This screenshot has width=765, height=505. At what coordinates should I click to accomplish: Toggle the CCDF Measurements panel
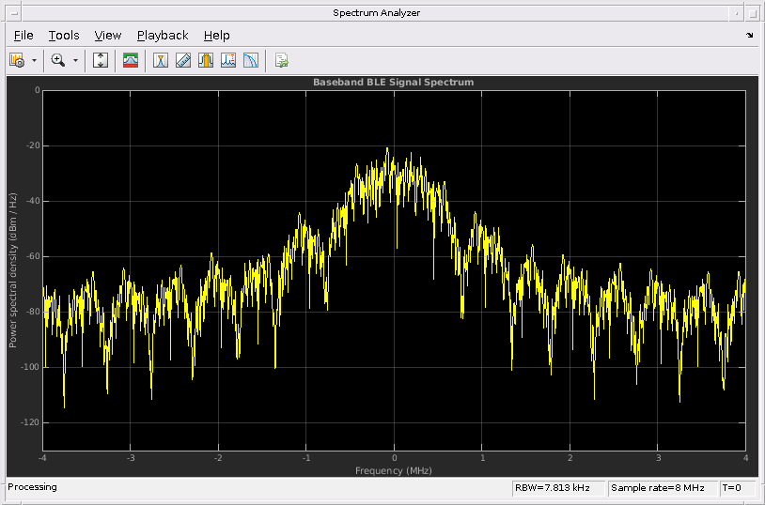[251, 60]
